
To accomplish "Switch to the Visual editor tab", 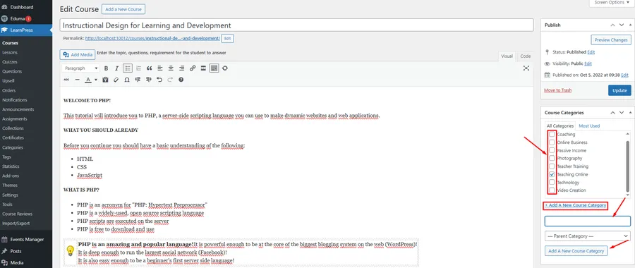I will click(507, 56).
